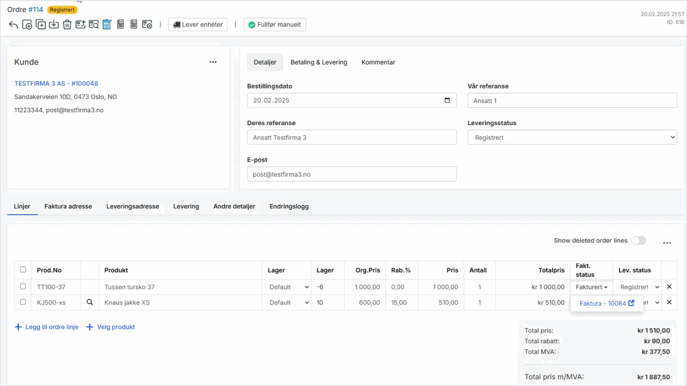Click the download arrow icon in toolbar
The image size is (687, 386).
pos(54,25)
